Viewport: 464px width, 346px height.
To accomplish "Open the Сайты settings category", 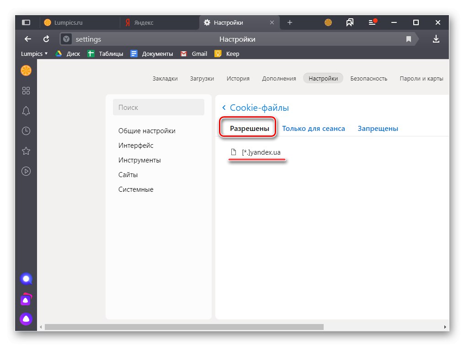I will click(x=128, y=174).
